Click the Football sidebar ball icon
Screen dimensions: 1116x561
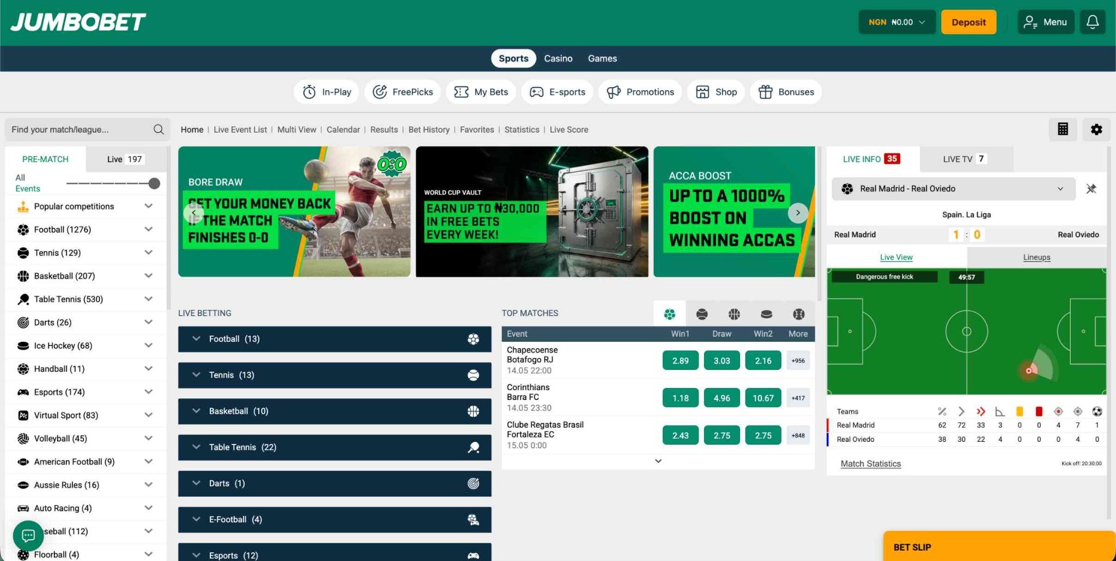(23, 230)
